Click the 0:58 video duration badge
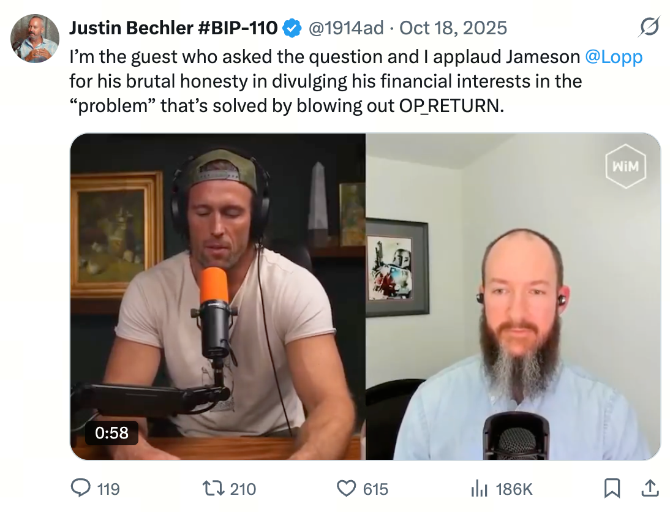 111,433
